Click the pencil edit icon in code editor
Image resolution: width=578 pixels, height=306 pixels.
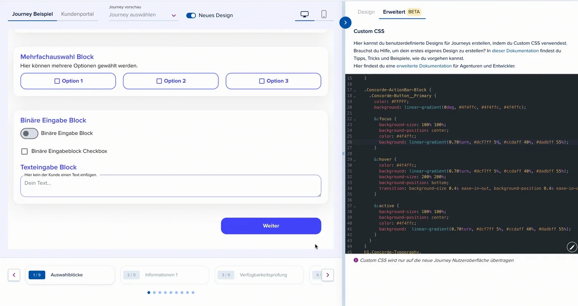[x=572, y=247]
